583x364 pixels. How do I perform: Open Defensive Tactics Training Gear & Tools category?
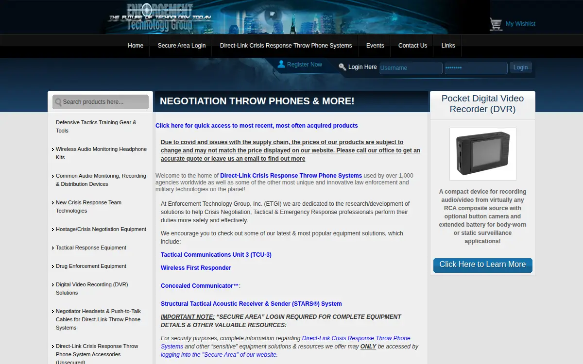(x=96, y=127)
